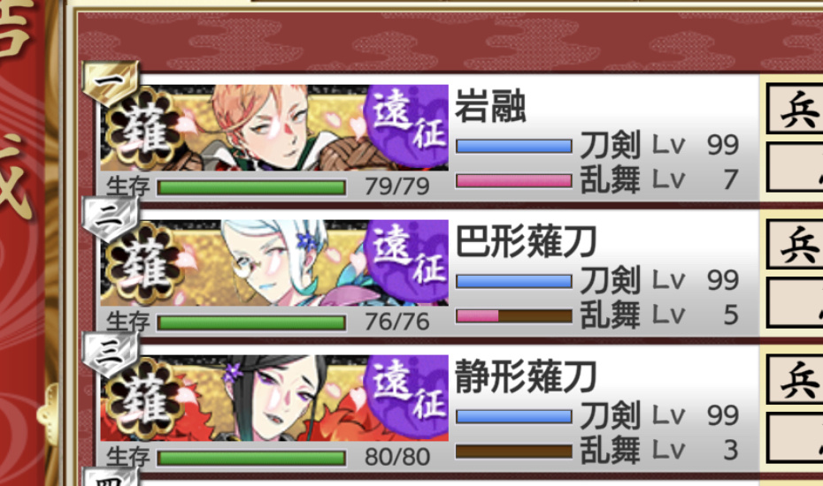Click the 兵 button in 巴形薙刀's row
This screenshot has width=823, height=486.
tap(795, 245)
